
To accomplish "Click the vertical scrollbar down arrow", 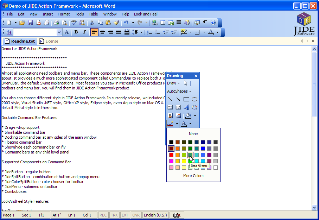I will tap(314, 208).
